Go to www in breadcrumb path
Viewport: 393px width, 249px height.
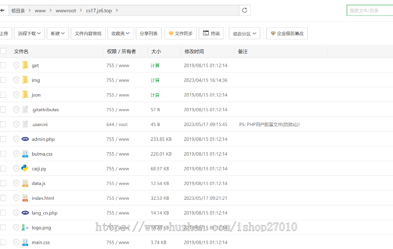pyautogui.click(x=40, y=11)
